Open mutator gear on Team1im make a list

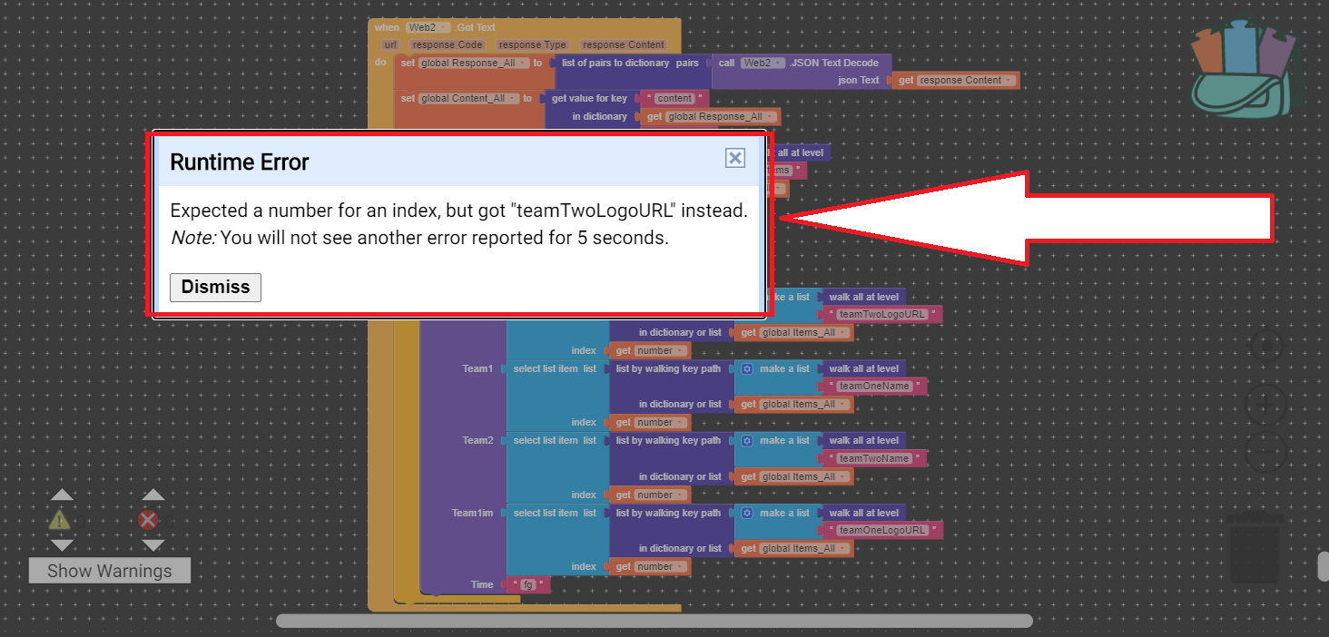pyautogui.click(x=747, y=513)
